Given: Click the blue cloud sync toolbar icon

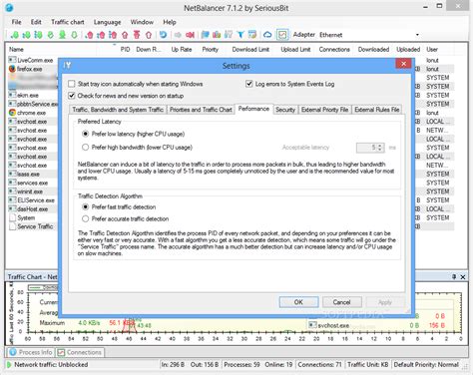Looking at the screenshot, I should coord(267,35).
